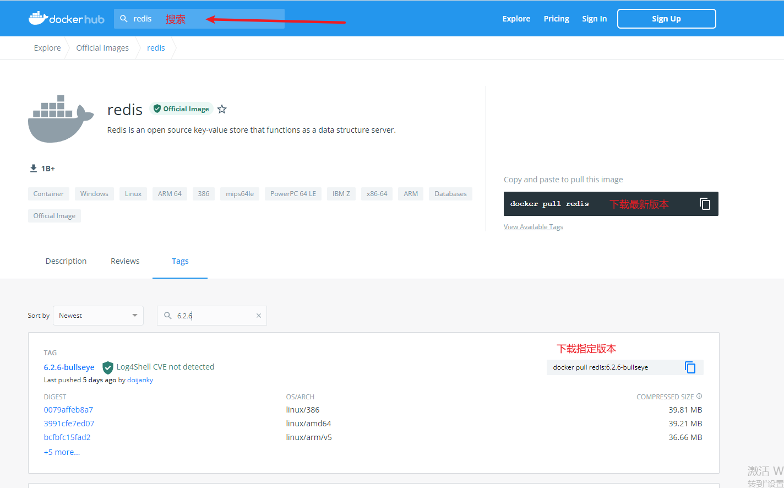Open the 6.2.6-bullseye tag link
784x488 pixels.
tap(69, 367)
